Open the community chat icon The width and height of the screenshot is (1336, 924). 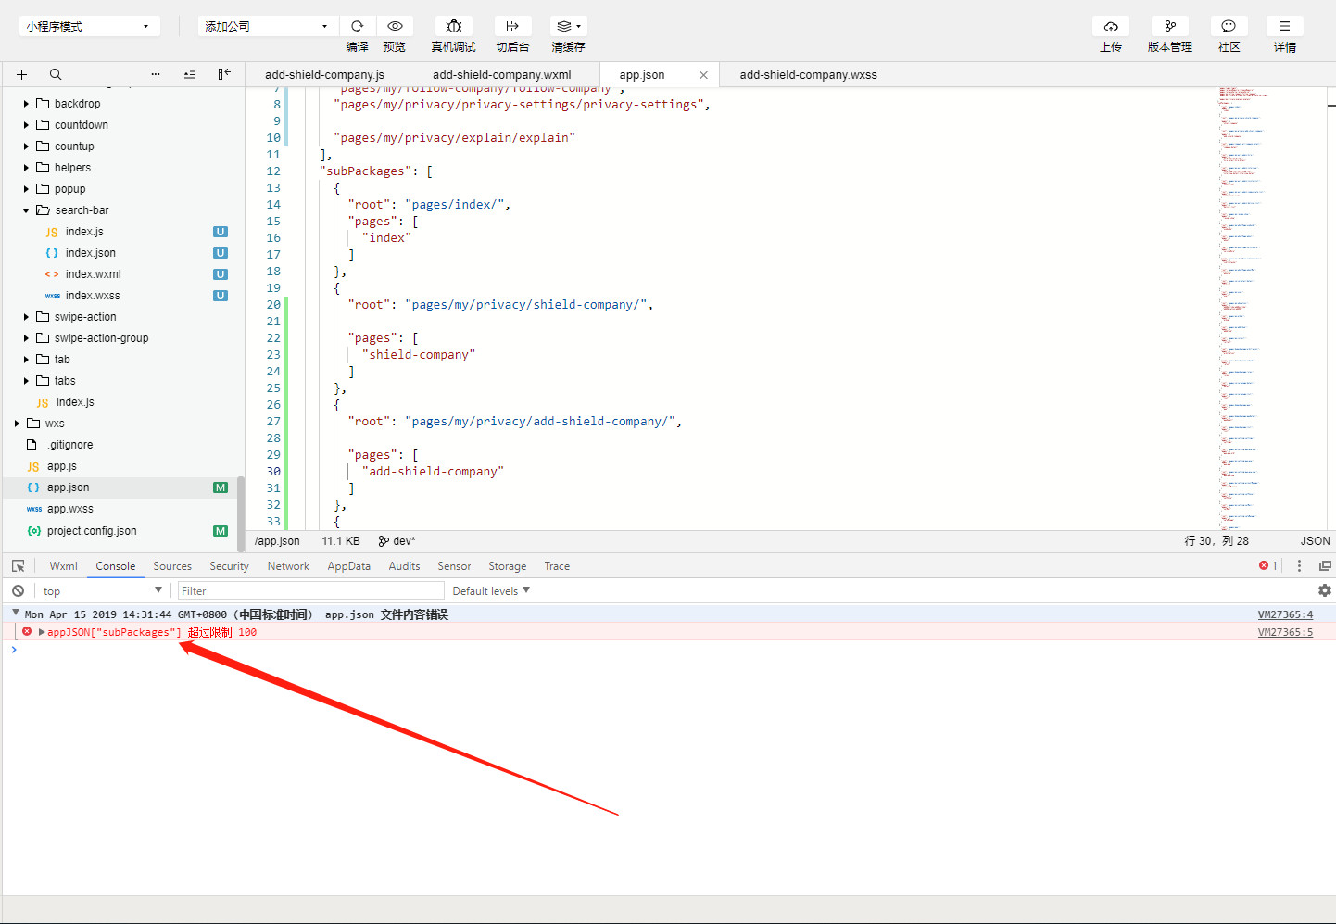point(1229,26)
